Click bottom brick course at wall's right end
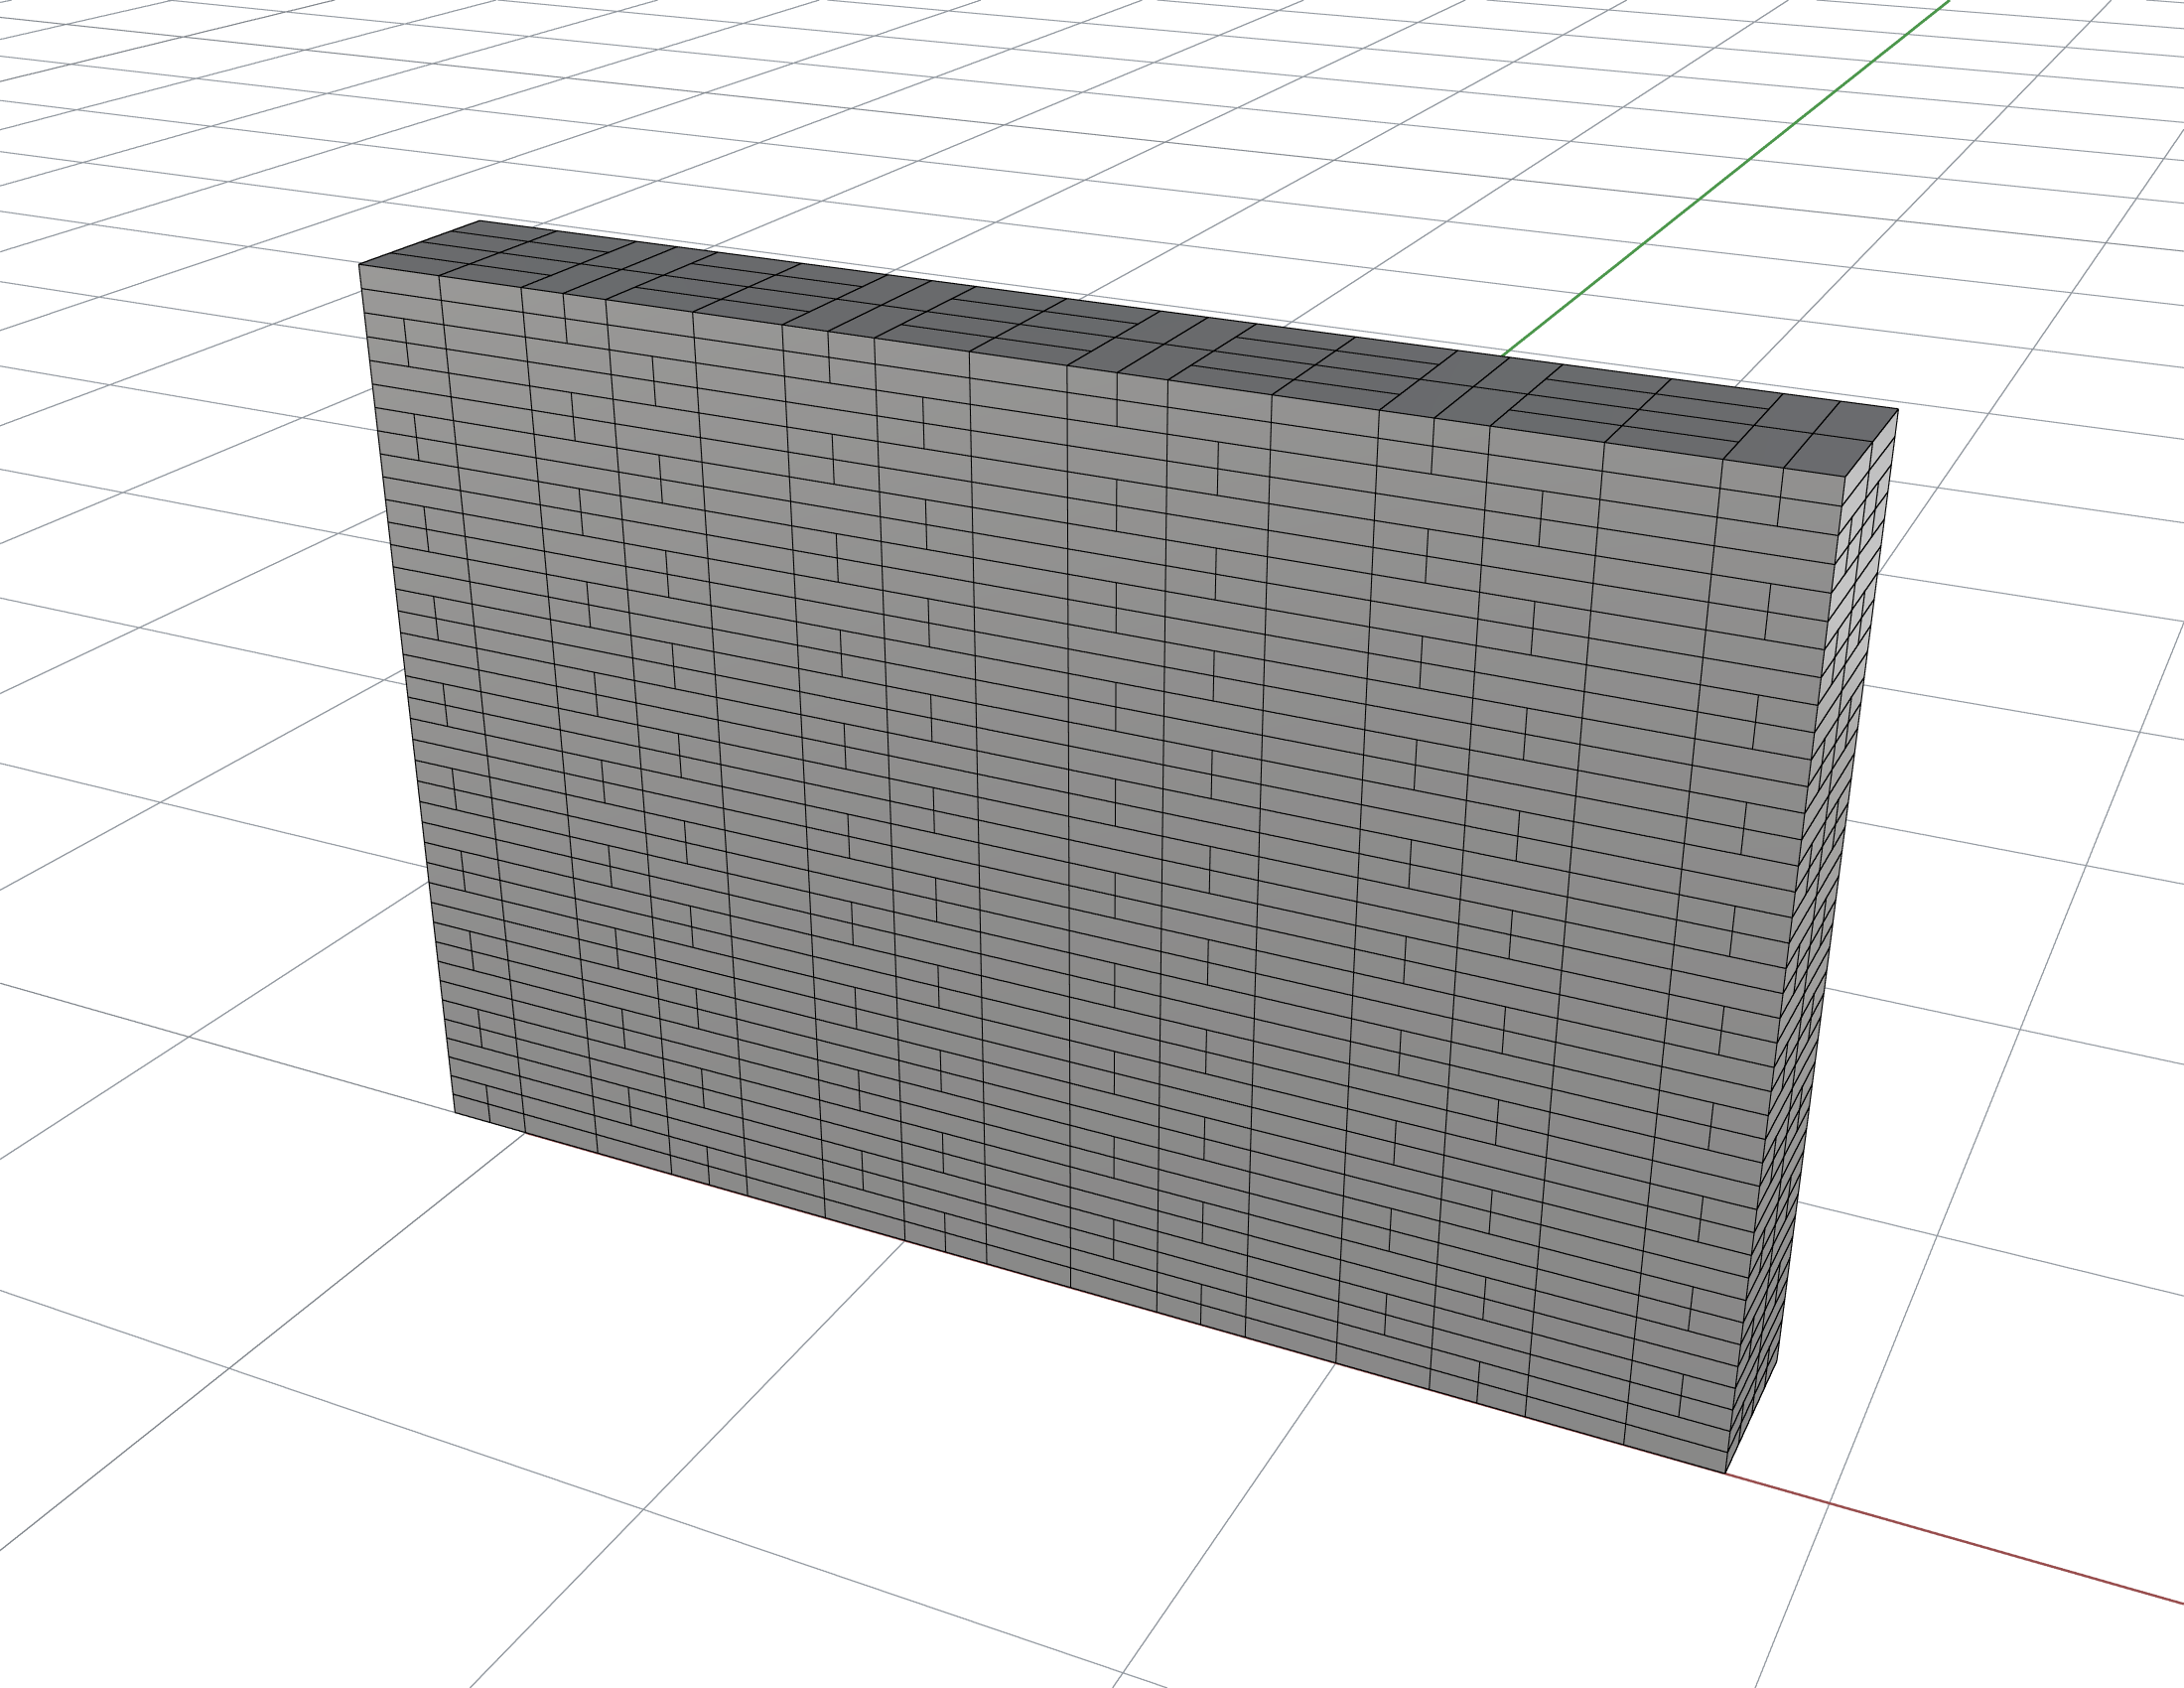This screenshot has height=1688, width=2184. click(x=1678, y=1448)
